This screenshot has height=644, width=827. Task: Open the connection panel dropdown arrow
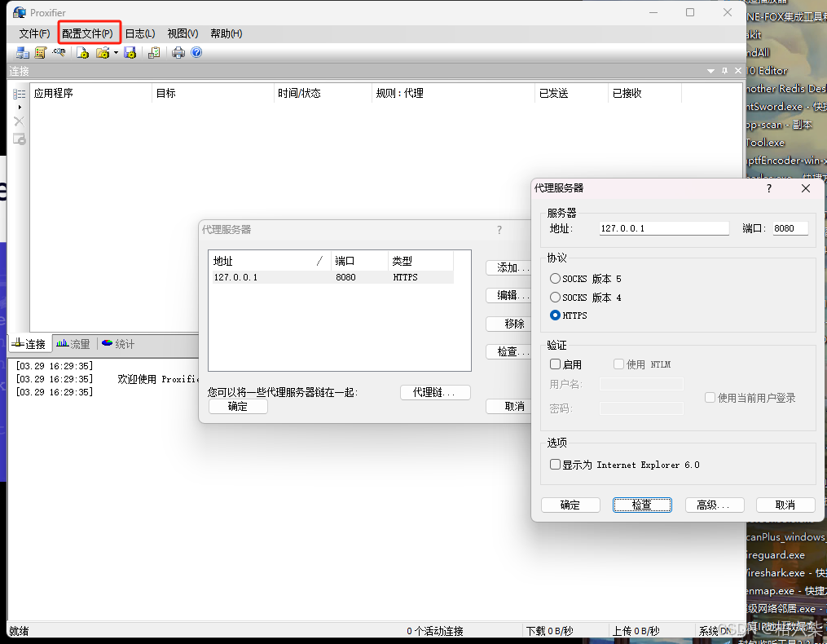[x=711, y=71]
